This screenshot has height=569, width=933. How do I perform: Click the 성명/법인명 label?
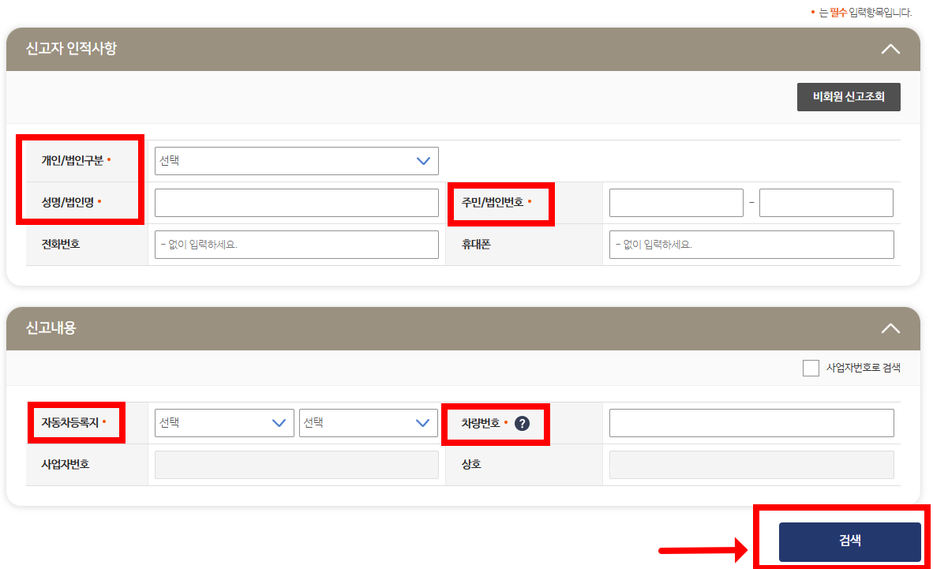click(67, 202)
